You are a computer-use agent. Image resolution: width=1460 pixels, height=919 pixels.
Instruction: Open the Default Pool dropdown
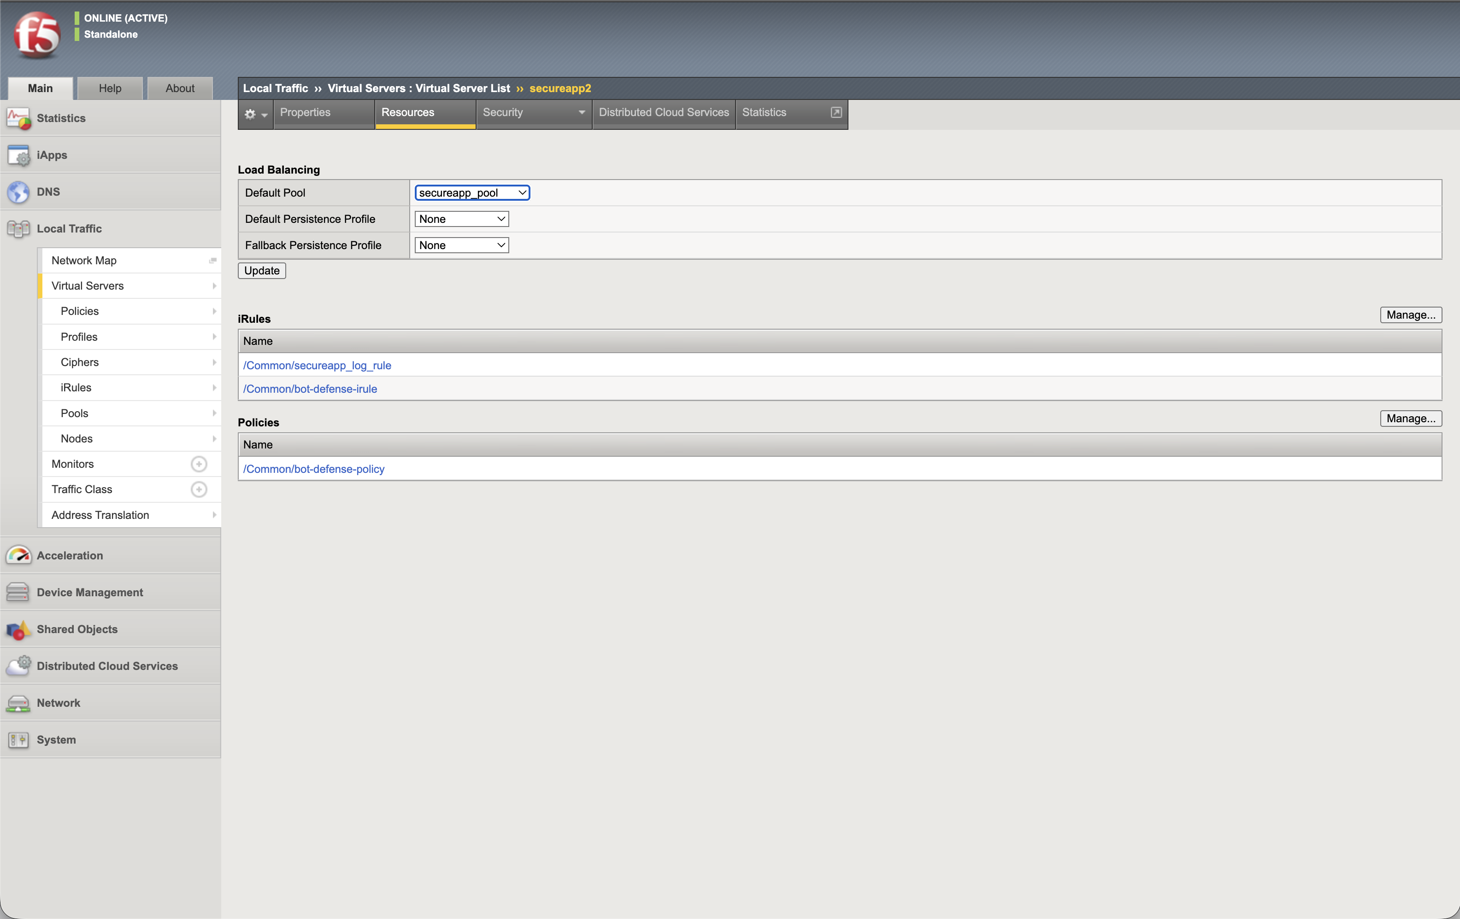click(472, 192)
